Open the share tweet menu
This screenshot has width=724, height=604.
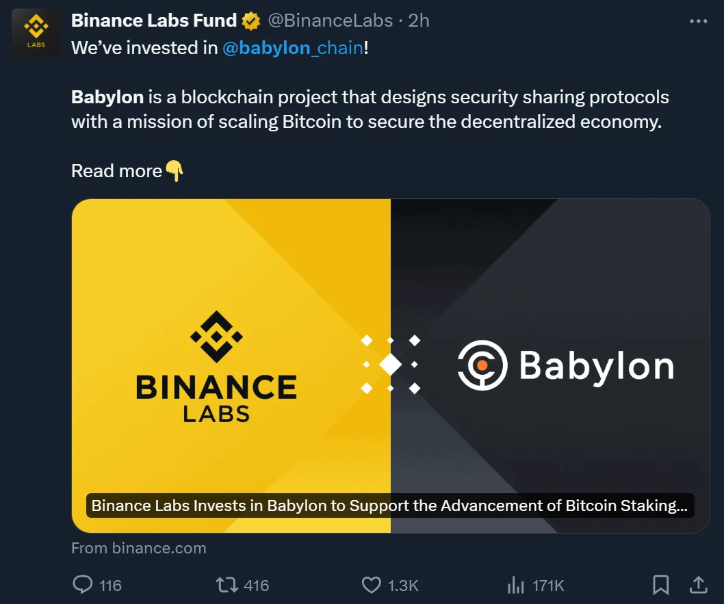coord(698,585)
